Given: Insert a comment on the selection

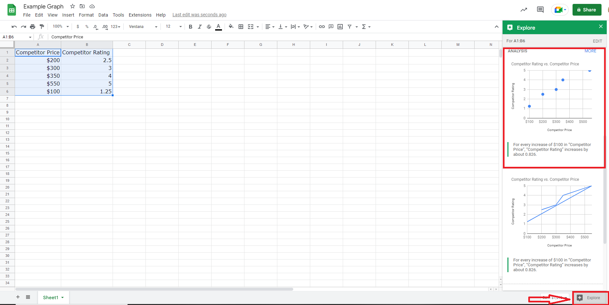Looking at the screenshot, I should (x=331, y=26).
